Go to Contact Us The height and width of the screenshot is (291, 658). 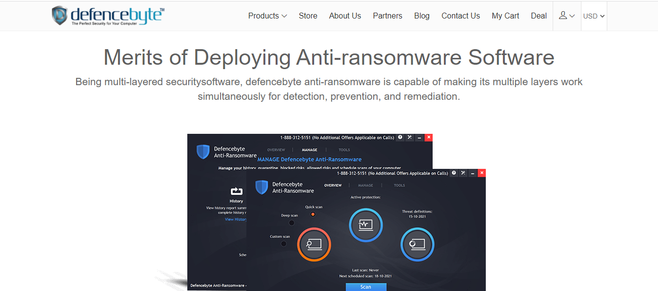point(461,16)
